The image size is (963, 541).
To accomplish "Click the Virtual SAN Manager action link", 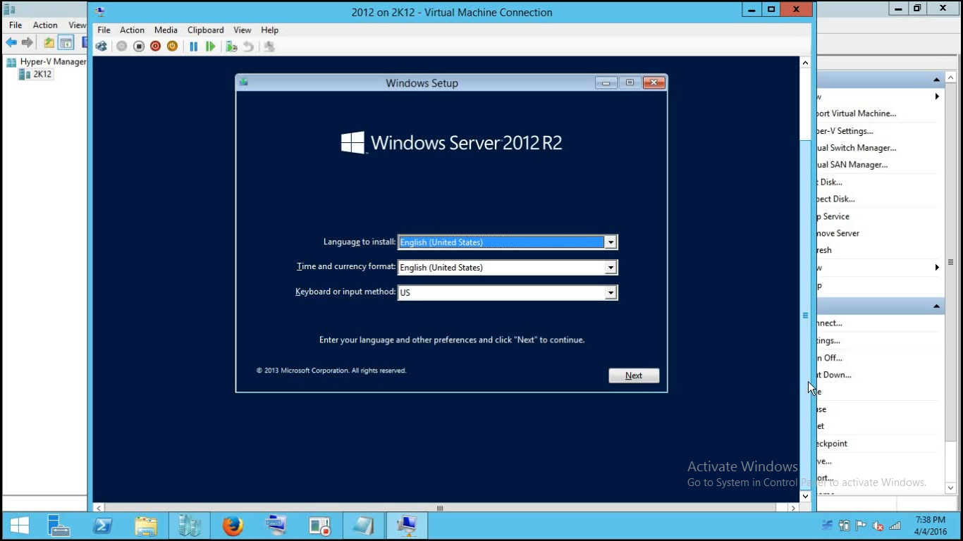I will click(852, 165).
